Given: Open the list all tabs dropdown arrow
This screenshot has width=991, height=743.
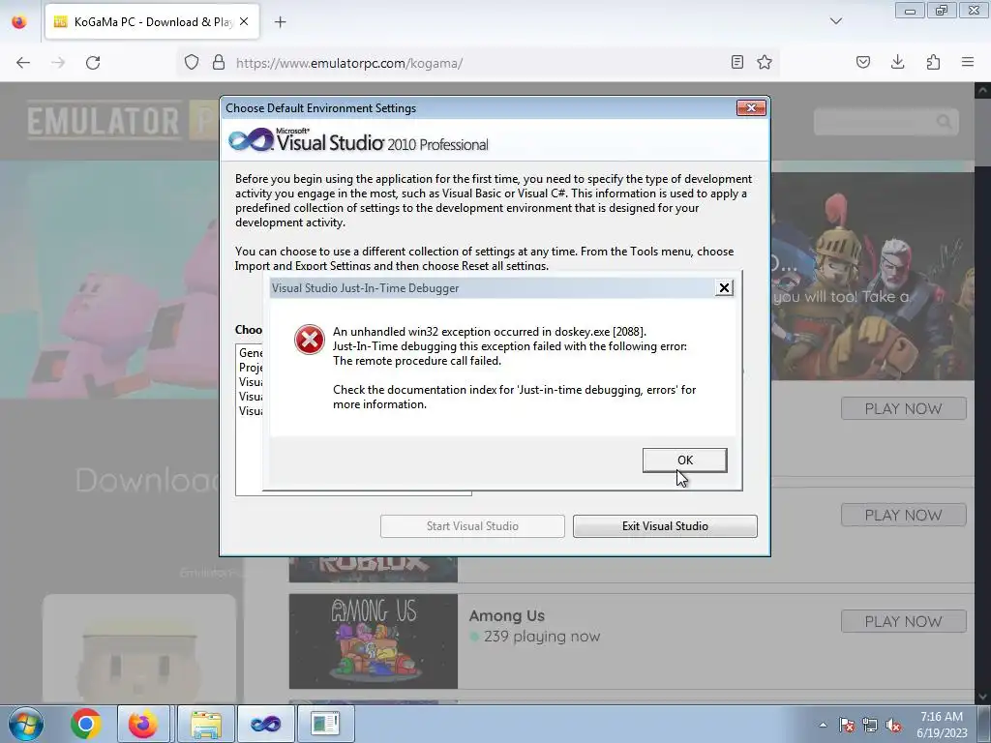Looking at the screenshot, I should [836, 21].
